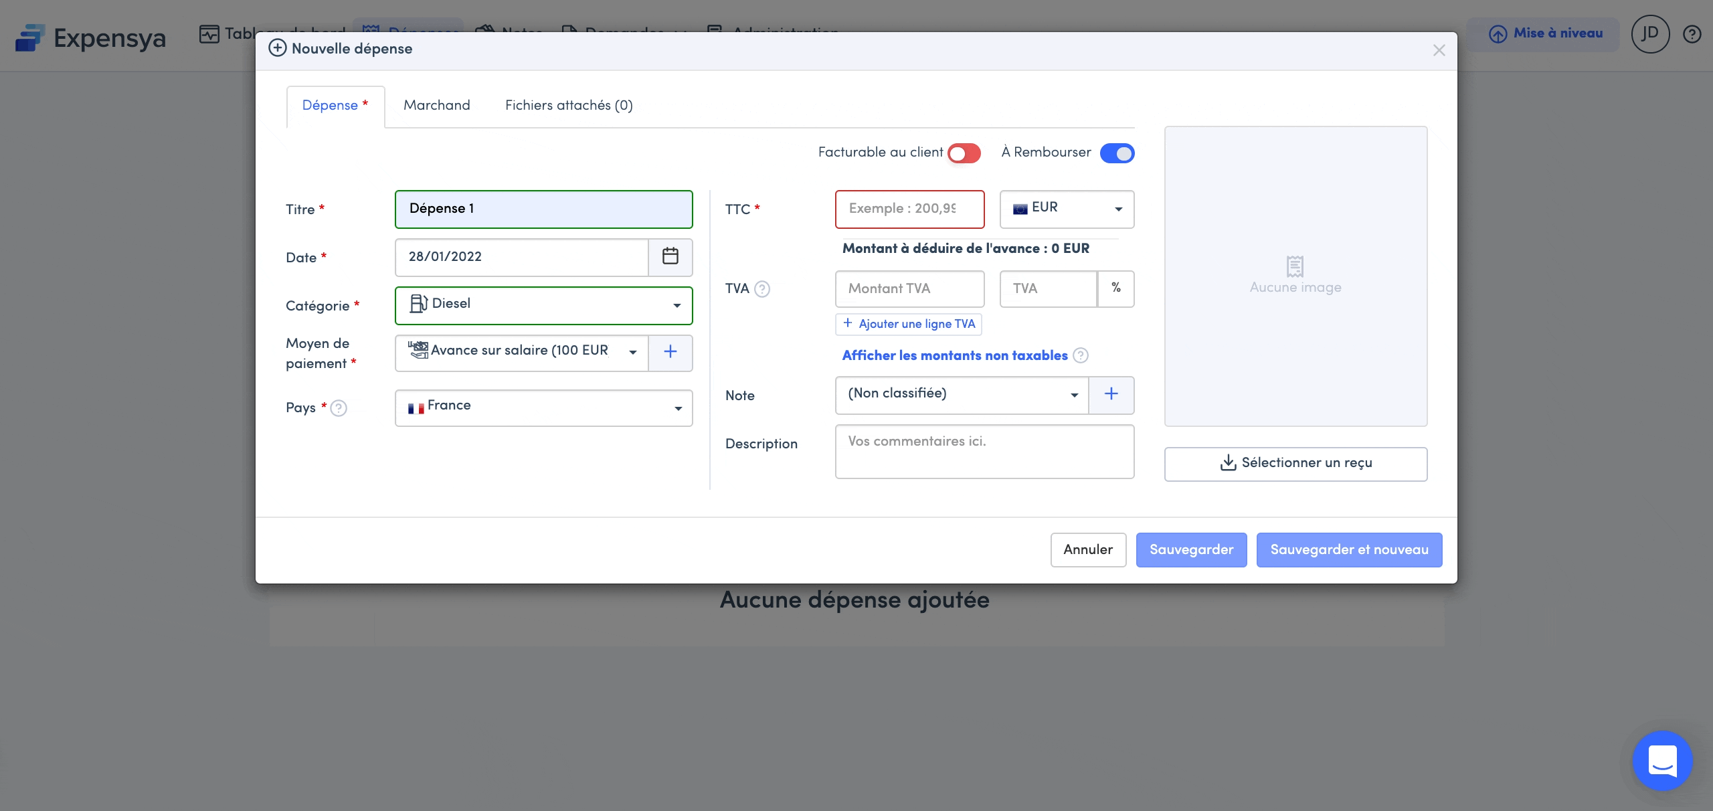The width and height of the screenshot is (1713, 811).
Task: Click Ajouter une ligne TVA
Action: tap(909, 324)
